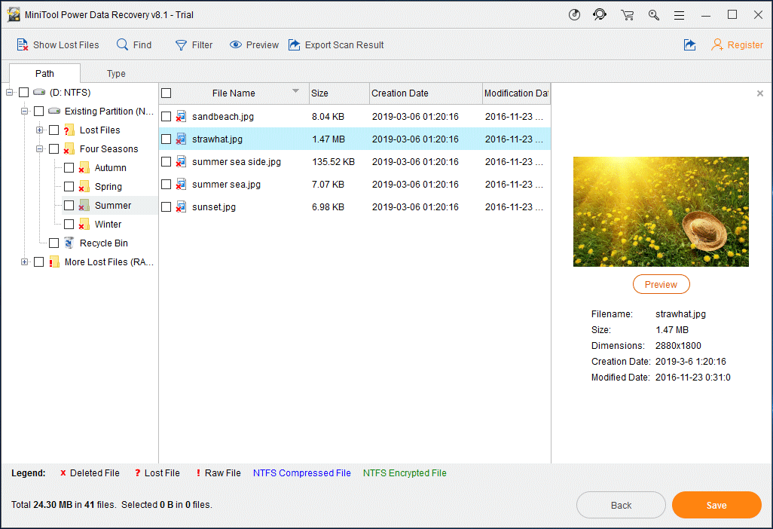Click the Show Lost Files icon
Screen dimensions: 773x529
[22, 45]
